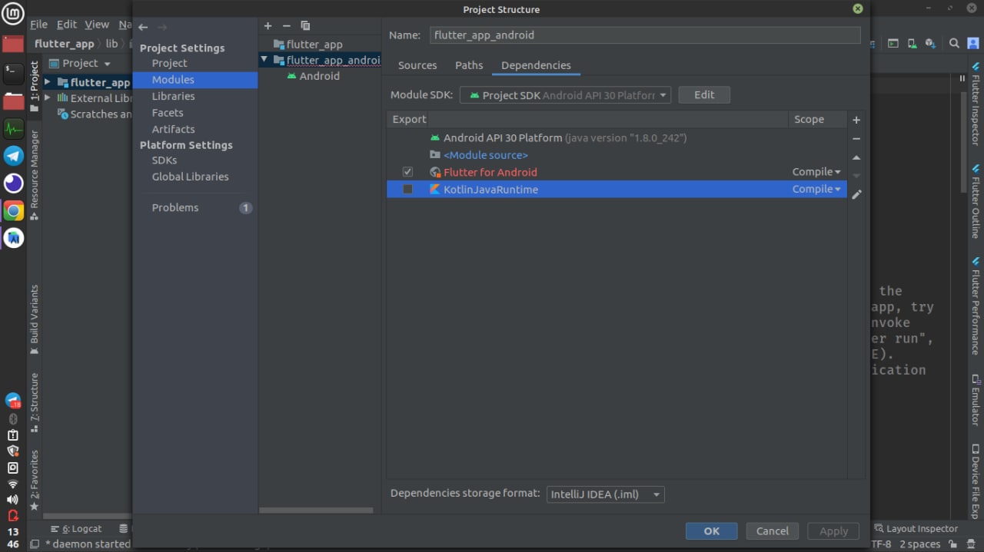Image resolution: width=984 pixels, height=552 pixels.
Task: Select the Dependencies tab
Action: click(536, 65)
